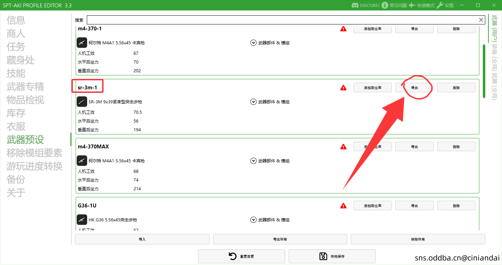Delete the sr-3m-1 preset
The image size is (502, 265).
pyautogui.click(x=456, y=88)
